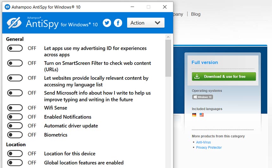This screenshot has height=168, width=272.
Task: Open the Blog link in the webpage
Action: tap(196, 14)
